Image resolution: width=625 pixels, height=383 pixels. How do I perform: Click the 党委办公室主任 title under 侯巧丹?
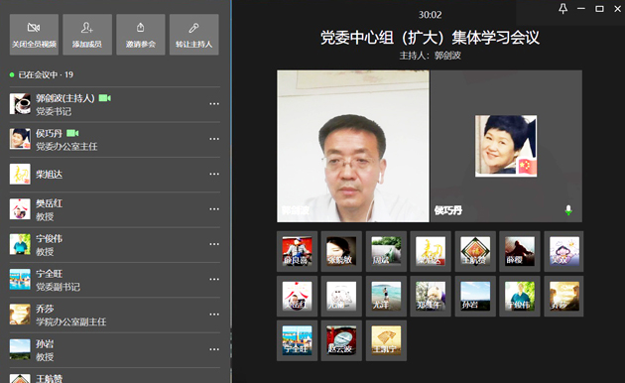point(66,147)
